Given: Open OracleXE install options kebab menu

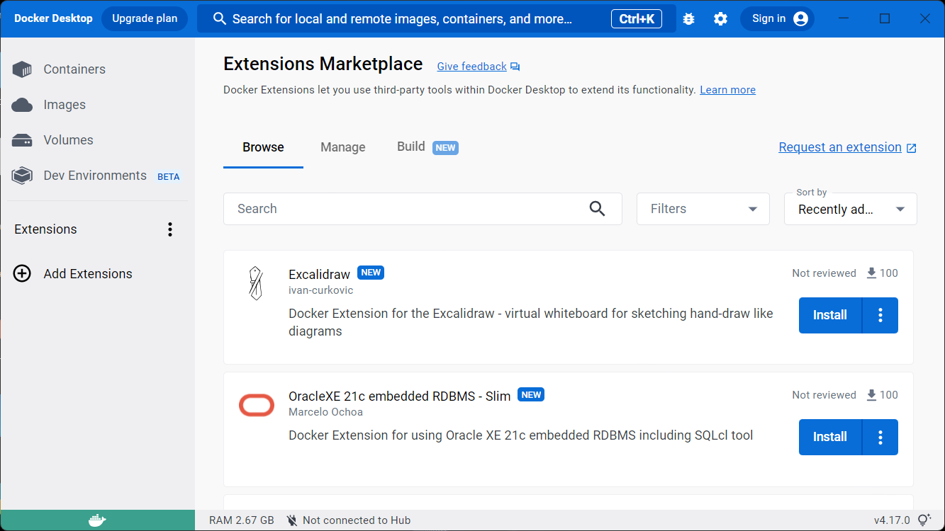Looking at the screenshot, I should pos(880,437).
